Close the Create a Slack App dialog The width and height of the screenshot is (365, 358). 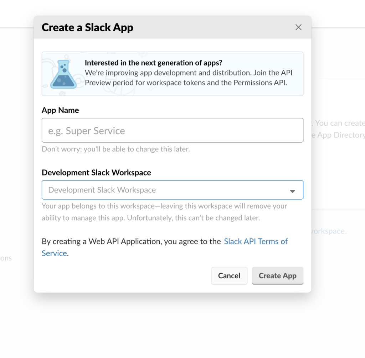click(x=298, y=27)
